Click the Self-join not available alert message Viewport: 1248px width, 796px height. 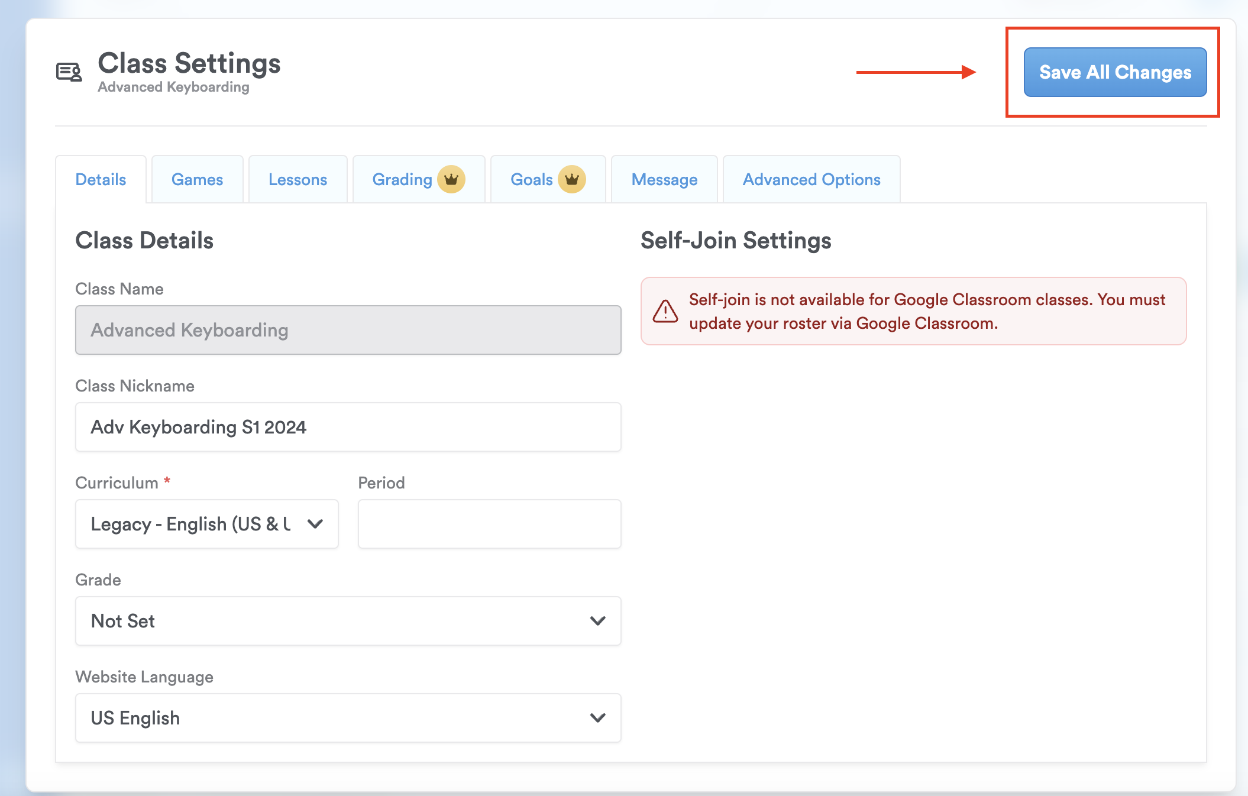point(926,311)
